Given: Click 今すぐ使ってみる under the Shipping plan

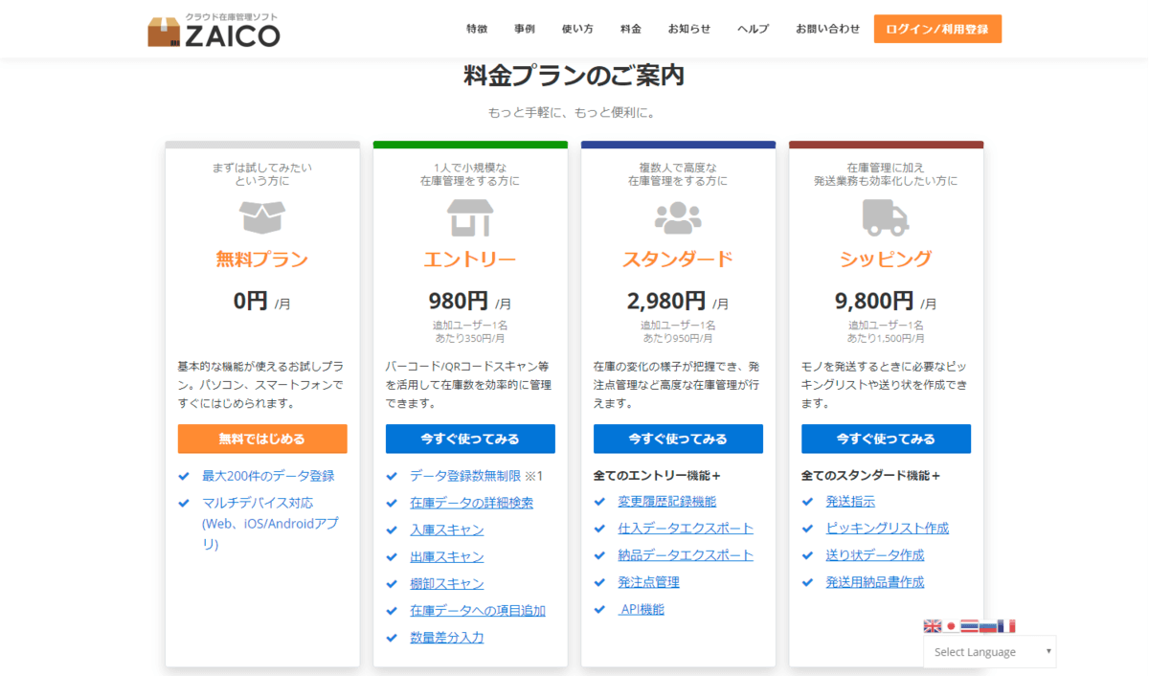Looking at the screenshot, I should coord(886,439).
